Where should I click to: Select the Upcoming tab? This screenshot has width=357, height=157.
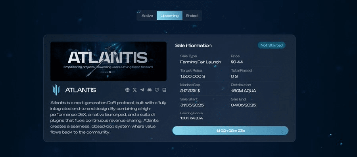pyautogui.click(x=169, y=16)
